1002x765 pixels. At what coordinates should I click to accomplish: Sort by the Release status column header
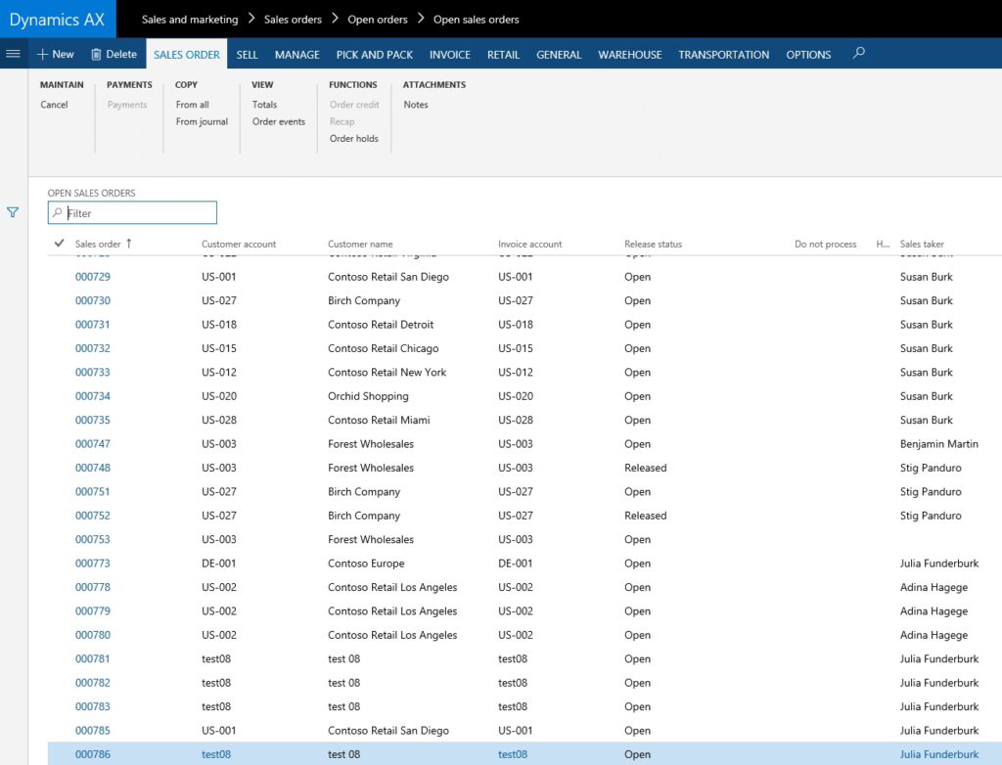[653, 245]
